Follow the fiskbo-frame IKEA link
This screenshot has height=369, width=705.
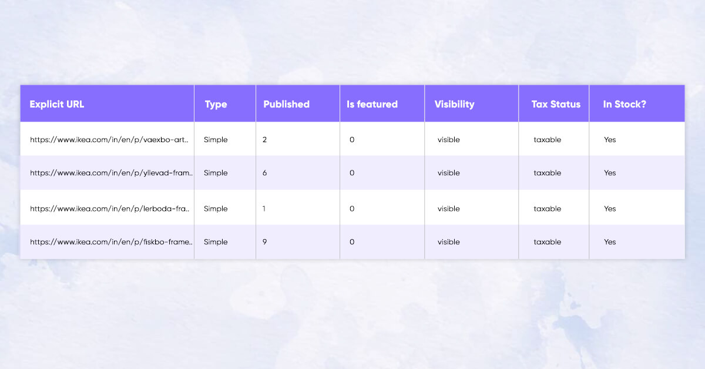111,241
